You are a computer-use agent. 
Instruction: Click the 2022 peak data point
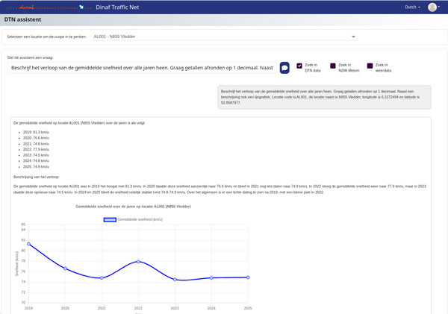138,262
